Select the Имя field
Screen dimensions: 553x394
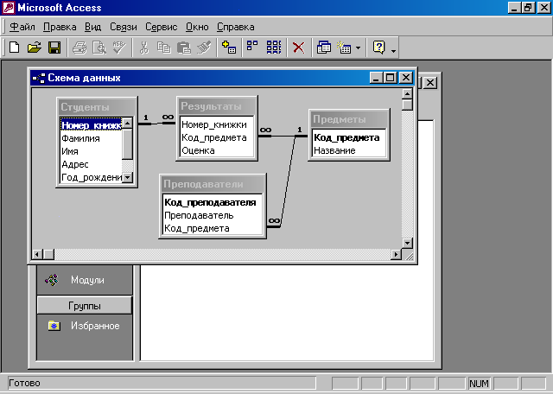(92, 151)
